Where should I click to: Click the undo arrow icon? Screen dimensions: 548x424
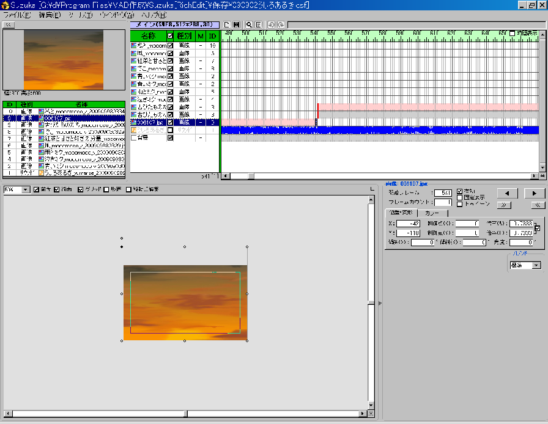coord(271,25)
